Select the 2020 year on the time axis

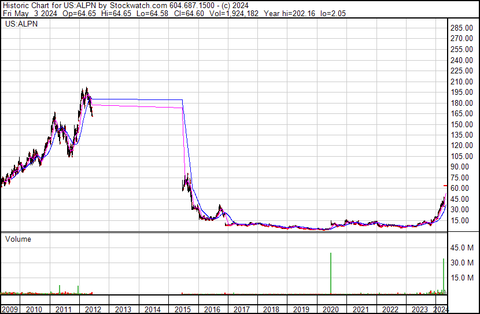point(331,309)
